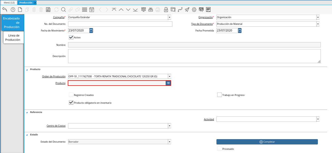This screenshot has height=153, width=332.
Task: Click into the Descripción text area
Action: (x=194, y=56)
